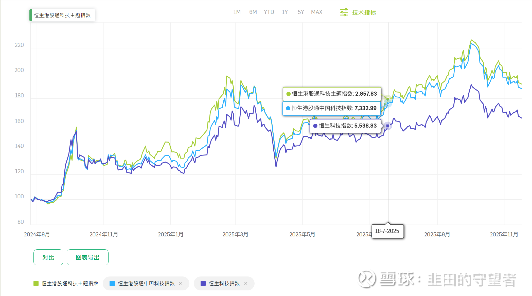Remove 恒生科技指数 with its X icon
This screenshot has width=532, height=296.
click(x=246, y=284)
